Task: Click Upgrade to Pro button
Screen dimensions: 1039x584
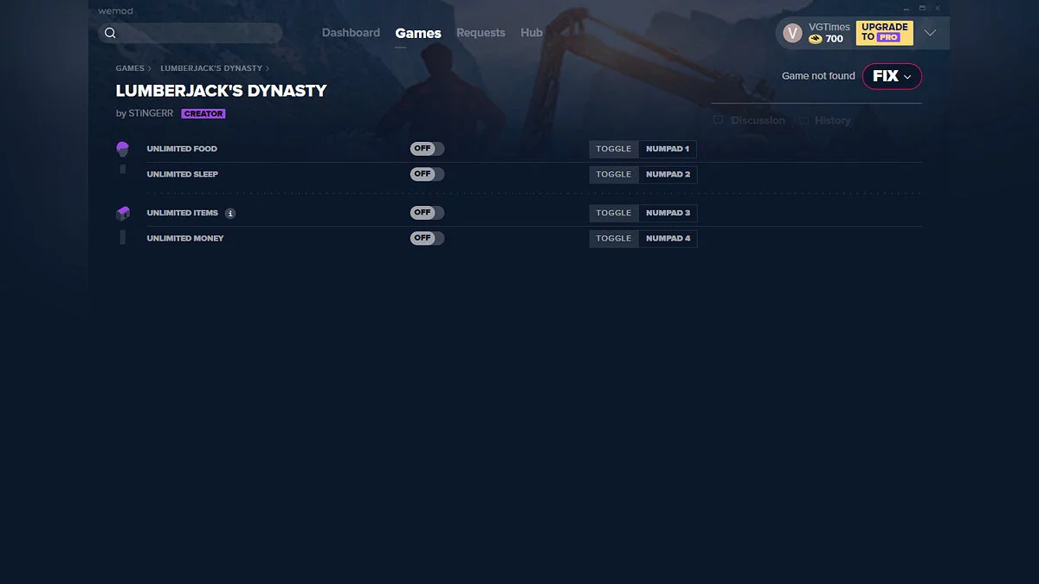Action: tap(885, 33)
